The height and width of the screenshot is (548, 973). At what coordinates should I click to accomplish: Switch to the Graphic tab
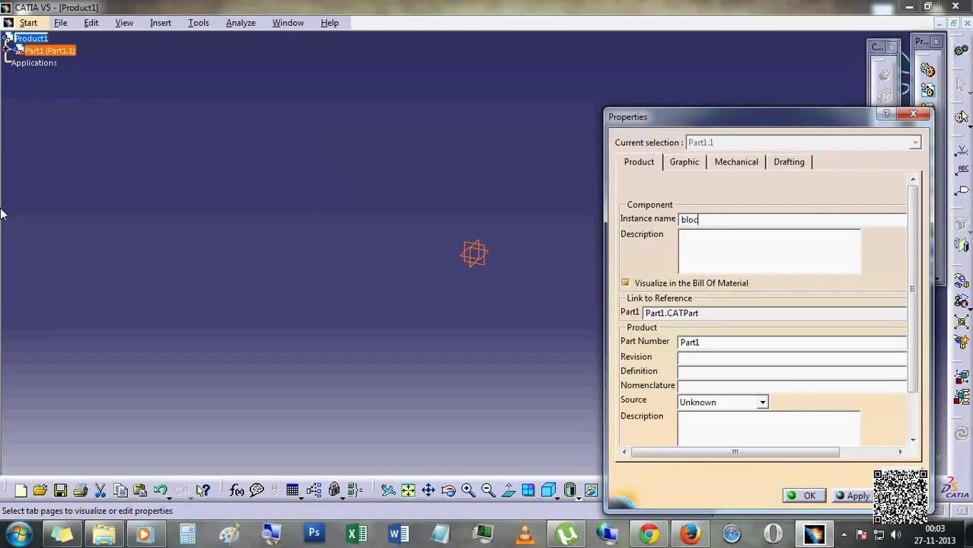pyautogui.click(x=684, y=162)
